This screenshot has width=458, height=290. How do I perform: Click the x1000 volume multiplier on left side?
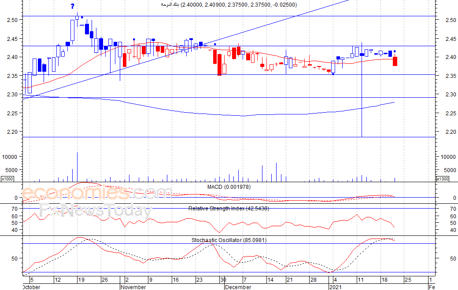pyautogui.click(x=7, y=179)
